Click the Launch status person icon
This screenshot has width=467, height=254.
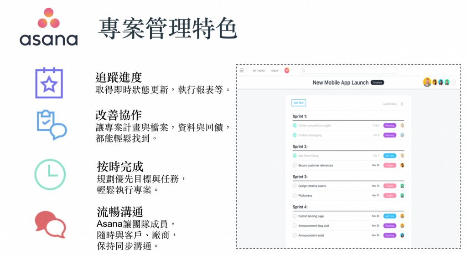(402, 104)
